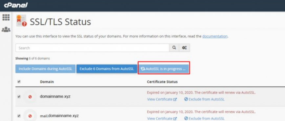Viewport: 285px width, 121px height.
Task: Click the SSL/TLS Status page heading
Action: [60, 22]
